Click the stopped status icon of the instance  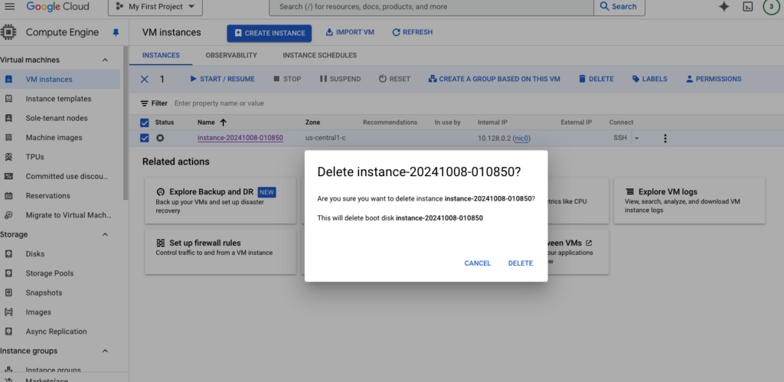pyautogui.click(x=160, y=138)
